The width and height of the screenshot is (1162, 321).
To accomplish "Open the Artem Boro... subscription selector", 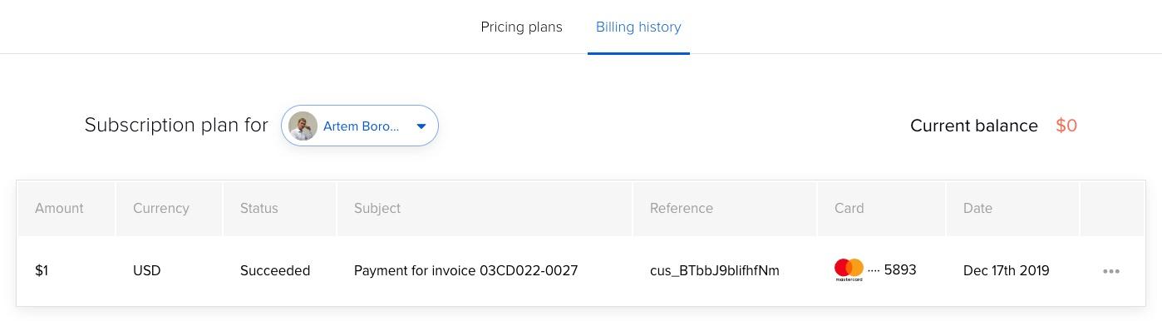I will (360, 126).
